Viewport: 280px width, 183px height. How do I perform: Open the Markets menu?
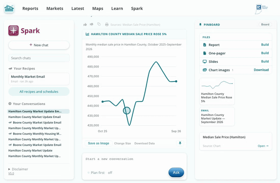(x=55, y=8)
